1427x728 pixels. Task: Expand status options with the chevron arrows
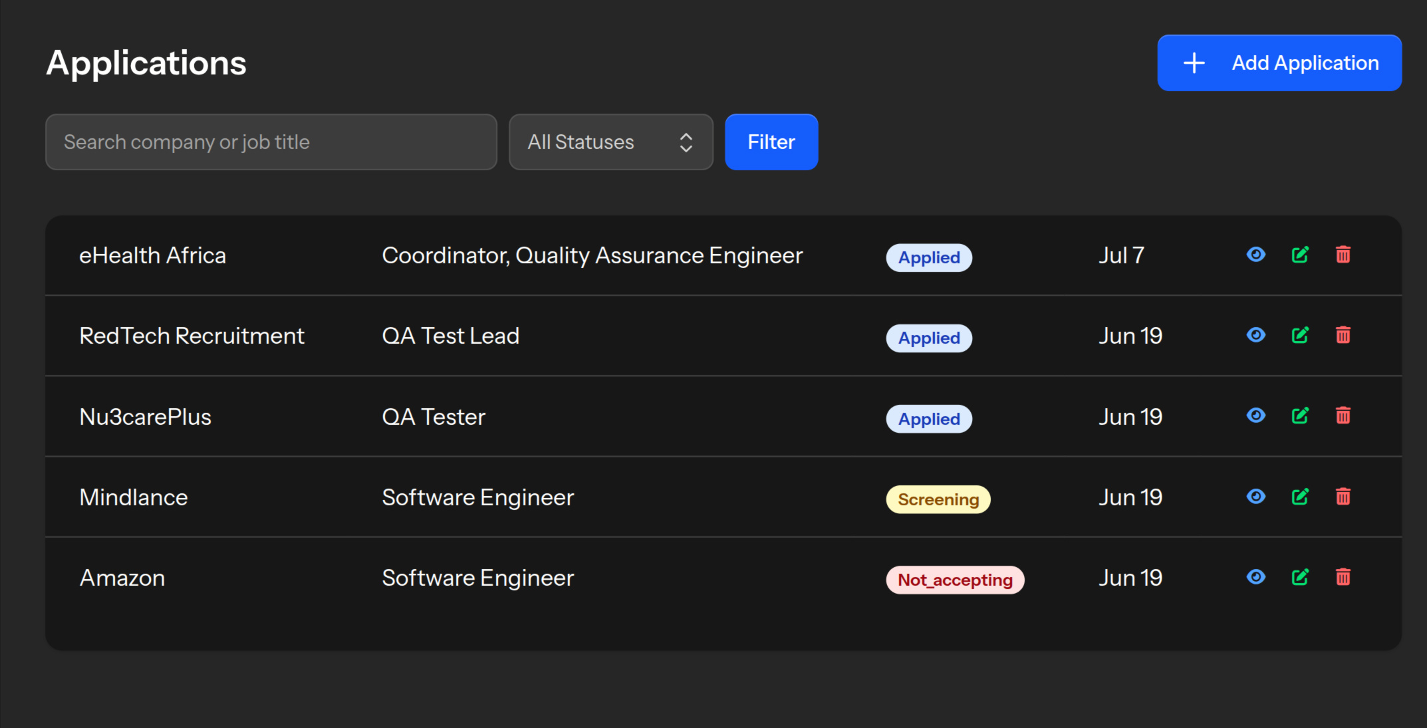686,142
